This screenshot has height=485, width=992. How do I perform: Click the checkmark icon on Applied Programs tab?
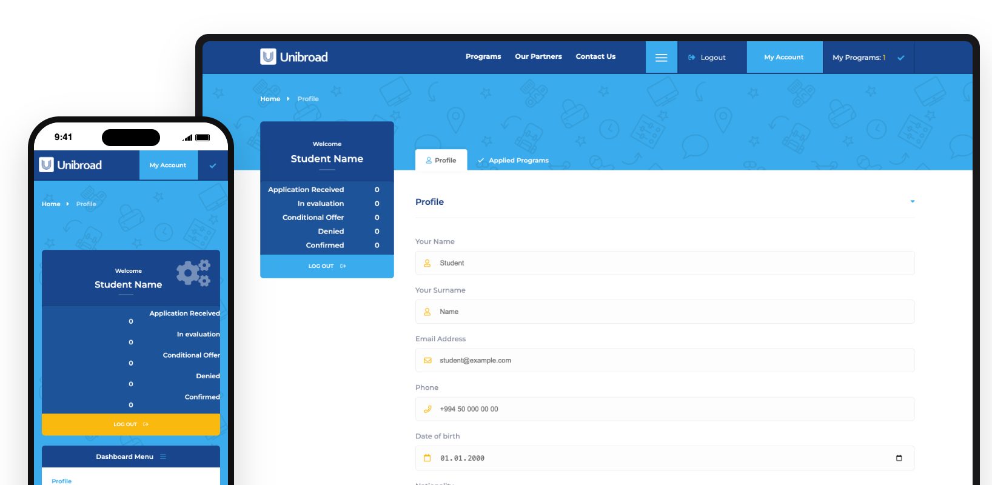pos(481,161)
